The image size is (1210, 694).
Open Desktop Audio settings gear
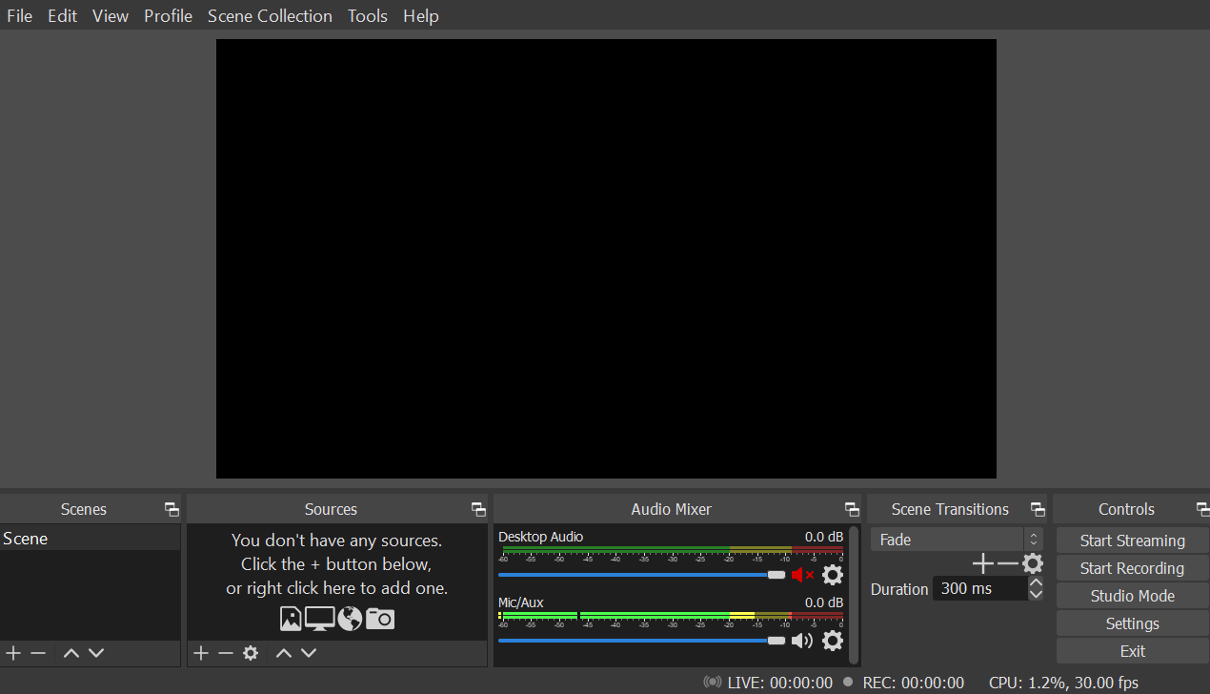(832, 575)
